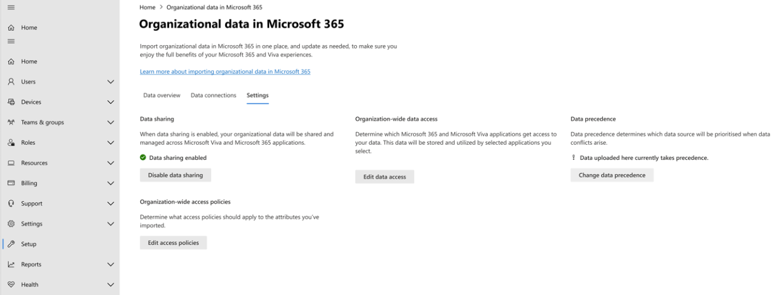
Task: Open the Reports sidebar label
Action: click(x=31, y=264)
